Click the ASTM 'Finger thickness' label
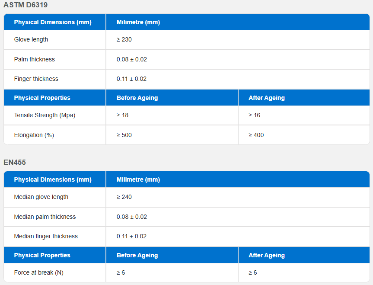Image resolution: width=373 pixels, height=285 pixels. click(36, 79)
